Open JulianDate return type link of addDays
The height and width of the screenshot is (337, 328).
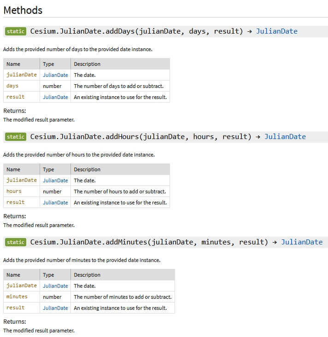click(x=276, y=31)
